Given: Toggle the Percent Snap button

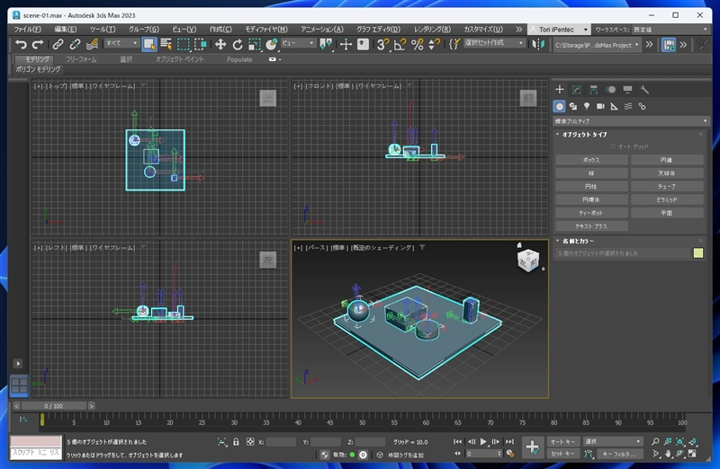Looking at the screenshot, I should tap(417, 44).
